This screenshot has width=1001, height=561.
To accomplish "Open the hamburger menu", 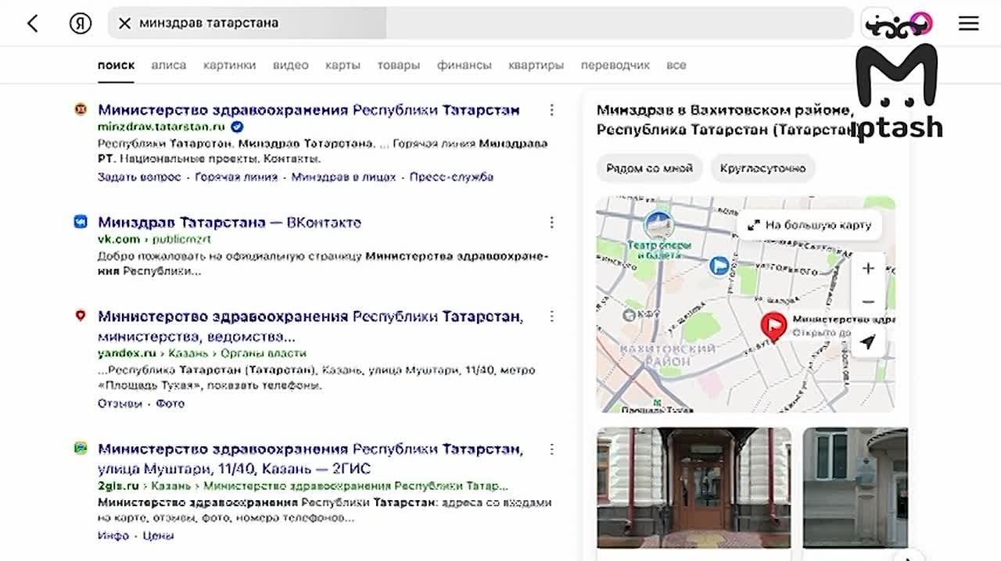I will pos(968,23).
